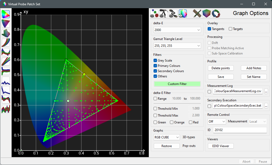
Task: Click inside the Remote Control ID field
Action: coord(240,130)
